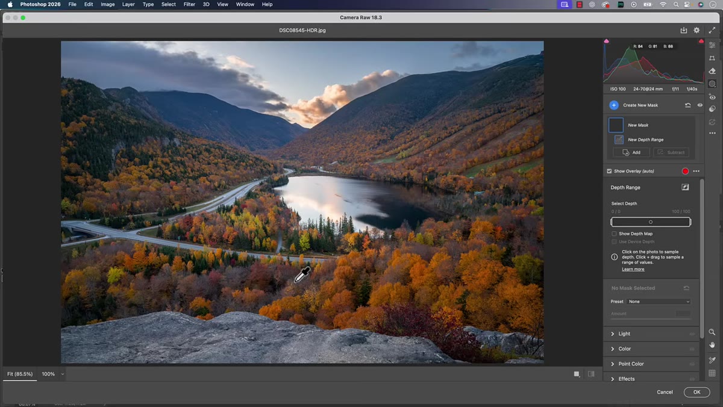Select the Red Eye tool
The height and width of the screenshot is (407, 723).
[x=712, y=96]
